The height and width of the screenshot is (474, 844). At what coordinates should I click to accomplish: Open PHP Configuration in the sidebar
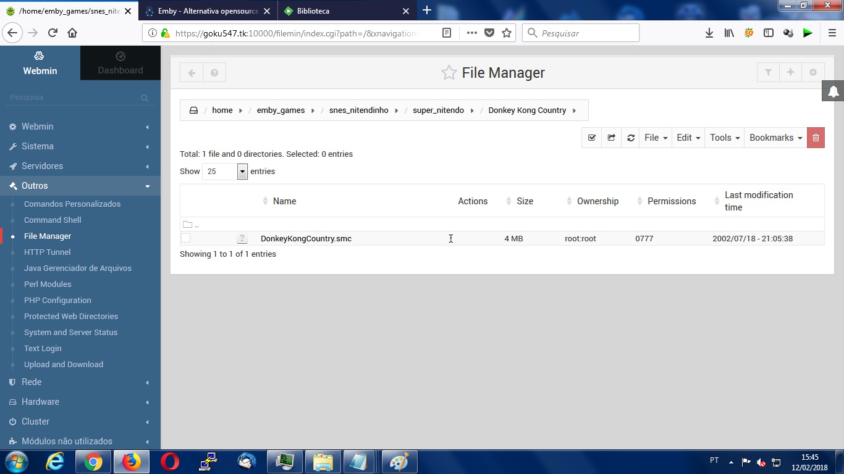pos(57,300)
